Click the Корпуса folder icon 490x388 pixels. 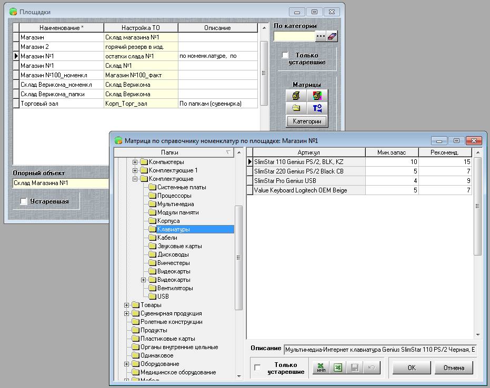152,221
